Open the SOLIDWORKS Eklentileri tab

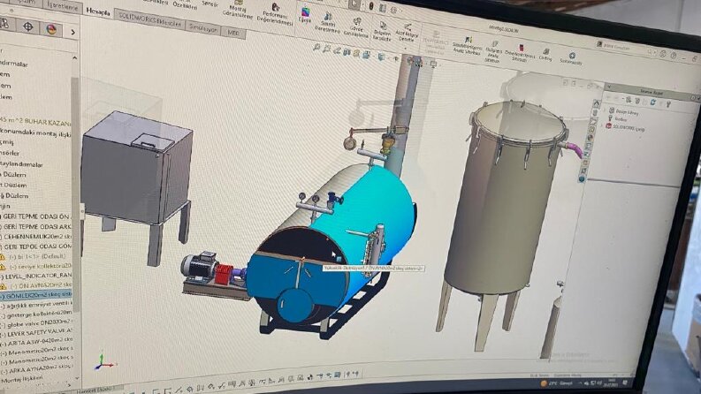click(x=150, y=20)
